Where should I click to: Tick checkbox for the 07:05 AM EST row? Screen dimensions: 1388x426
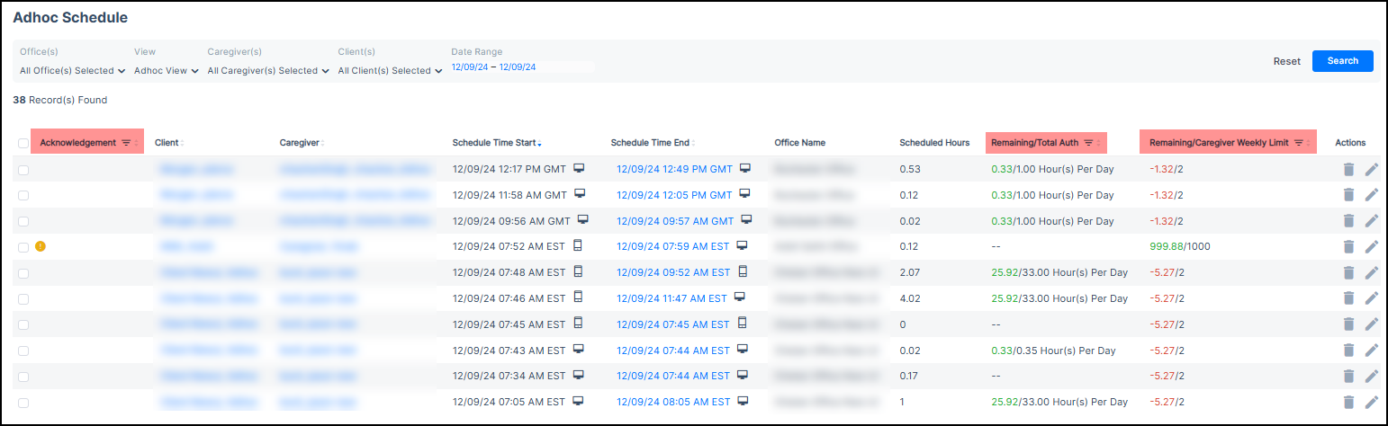(23, 403)
